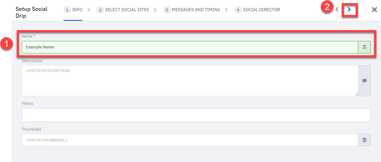The width and height of the screenshot is (381, 162).
Task: Click the step 1 number circle
Action: point(67,10)
